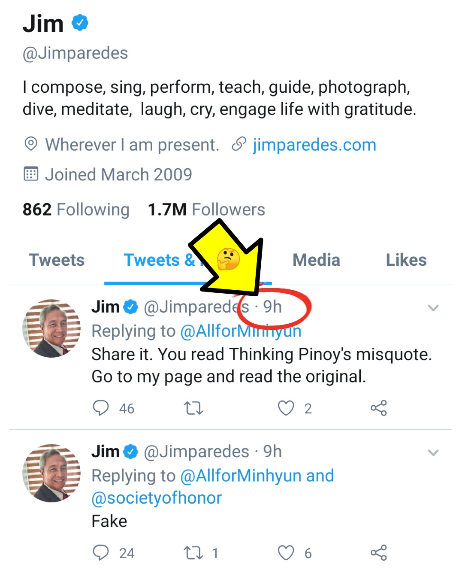View the 1.7M Followers list
Screen dimensions: 462x571
click(x=206, y=210)
